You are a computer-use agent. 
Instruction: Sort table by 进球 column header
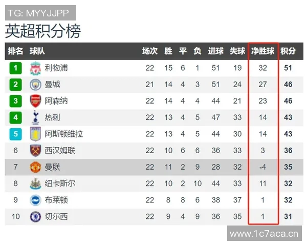pos(215,51)
